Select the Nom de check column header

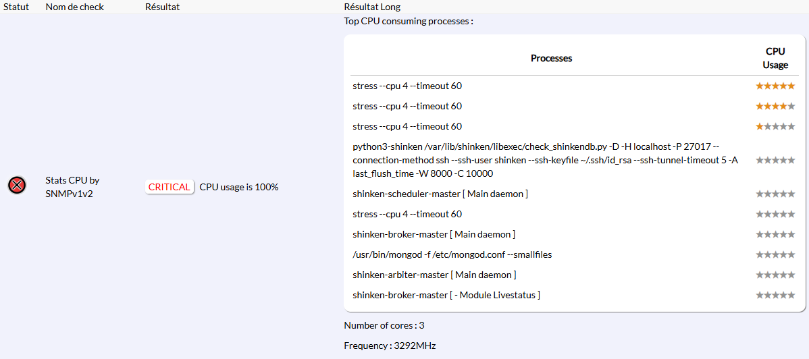pos(74,7)
